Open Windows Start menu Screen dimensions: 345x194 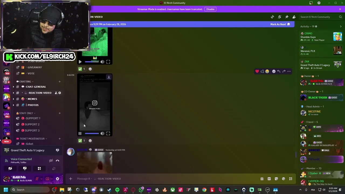click(x=6, y=190)
